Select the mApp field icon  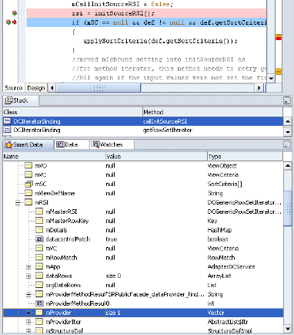click(39, 266)
